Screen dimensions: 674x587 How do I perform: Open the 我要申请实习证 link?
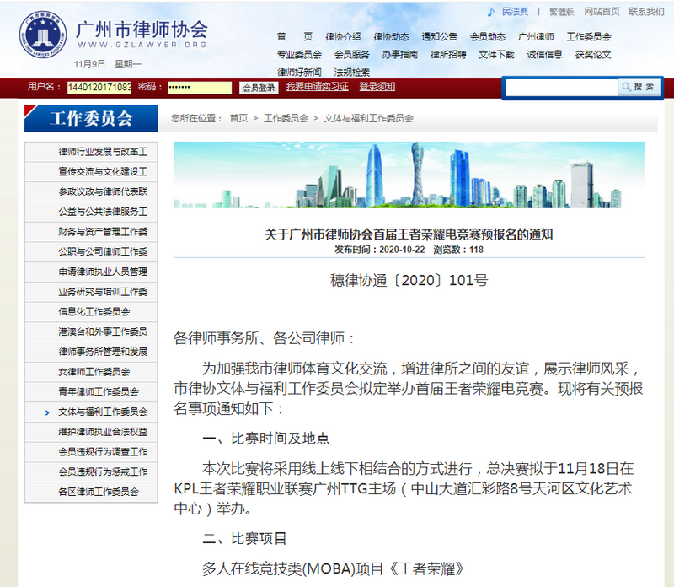pos(318,87)
